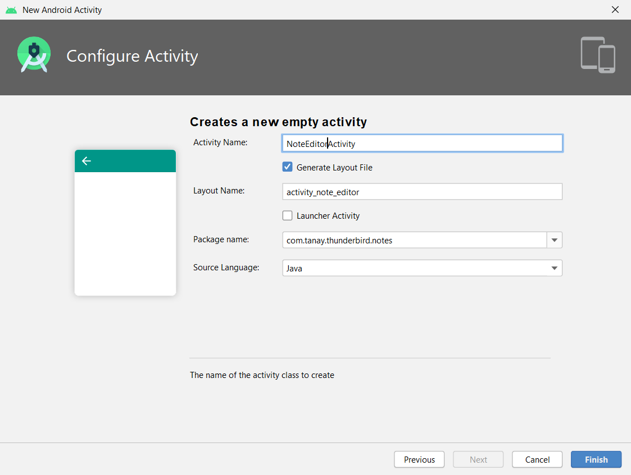Click the 'New Android Activity' window title
The image size is (631, 475).
[62, 10]
